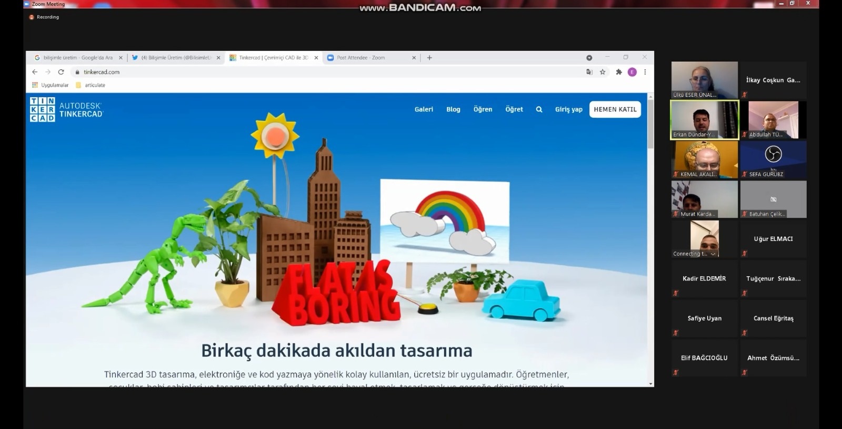Reload the Tinkercad page
This screenshot has height=429, width=842.
pyautogui.click(x=61, y=72)
